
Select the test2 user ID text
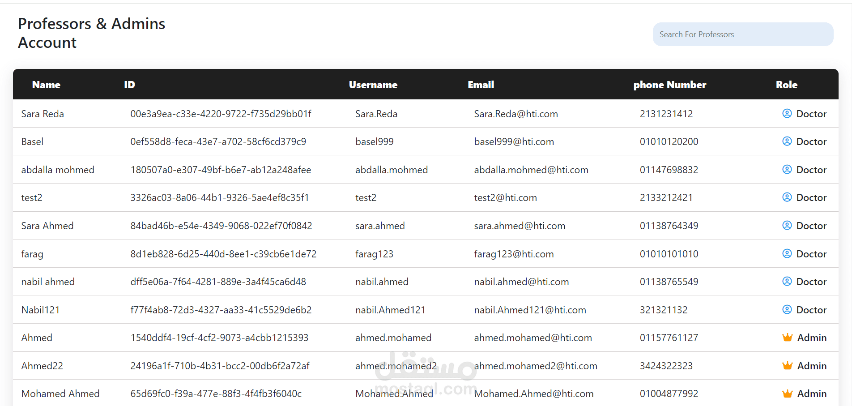tap(219, 197)
